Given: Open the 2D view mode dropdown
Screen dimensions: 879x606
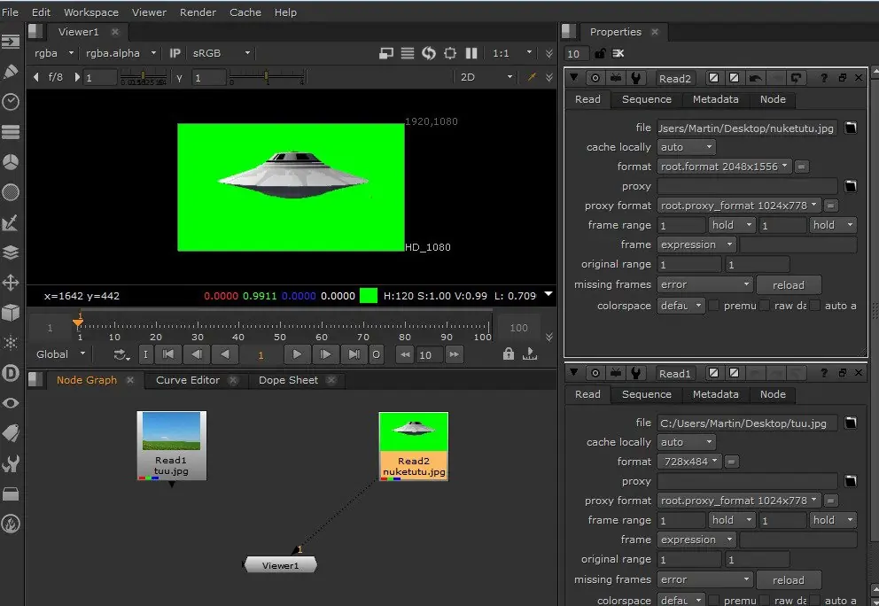Looking at the screenshot, I should pos(486,77).
